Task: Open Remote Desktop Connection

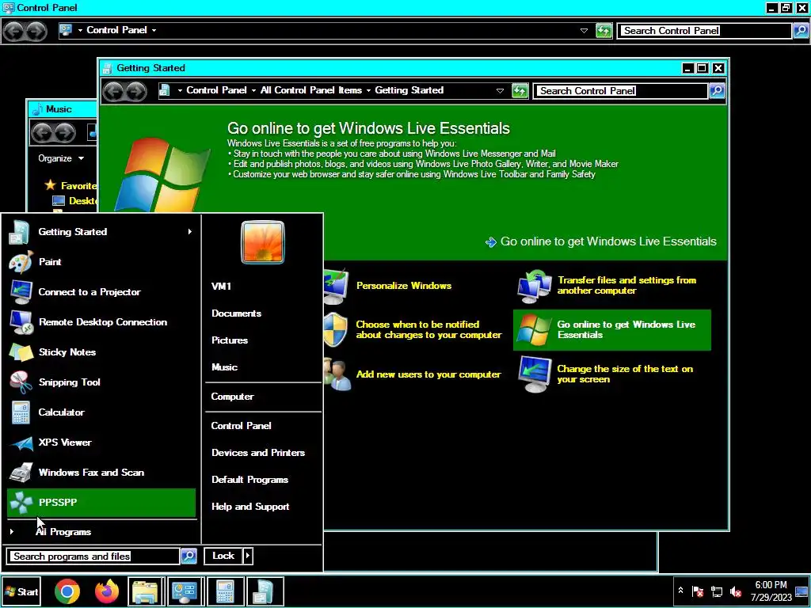Action: (101, 322)
